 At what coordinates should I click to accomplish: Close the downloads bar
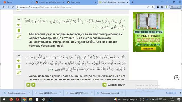(181, 93)
